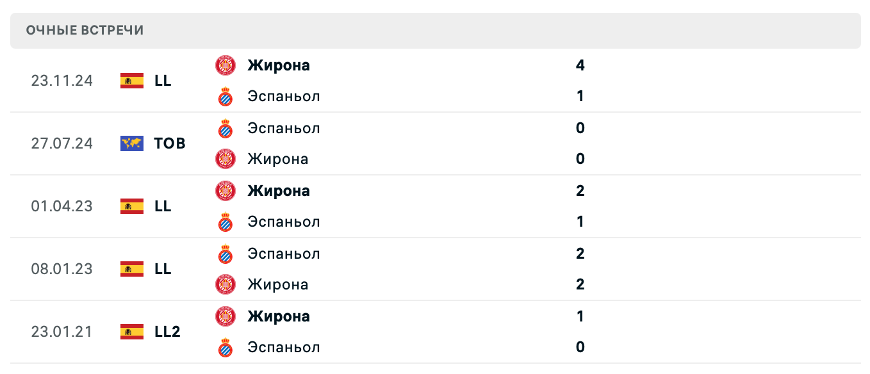This screenshot has width=870, height=374.
Task: Click Espanyol crest in the 27.07.24 match
Action: [226, 128]
